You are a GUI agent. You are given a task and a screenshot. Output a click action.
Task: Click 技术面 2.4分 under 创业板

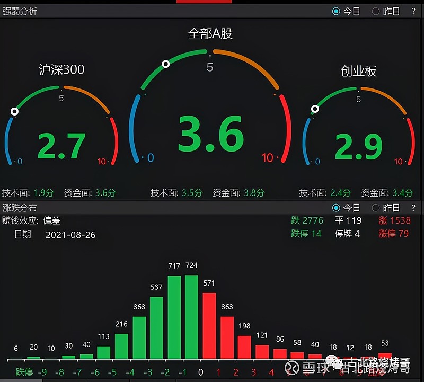tap(325, 193)
